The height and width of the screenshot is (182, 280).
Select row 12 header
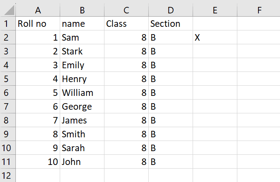point(8,175)
